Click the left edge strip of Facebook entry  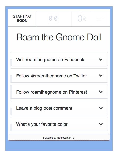tap(11, 59)
